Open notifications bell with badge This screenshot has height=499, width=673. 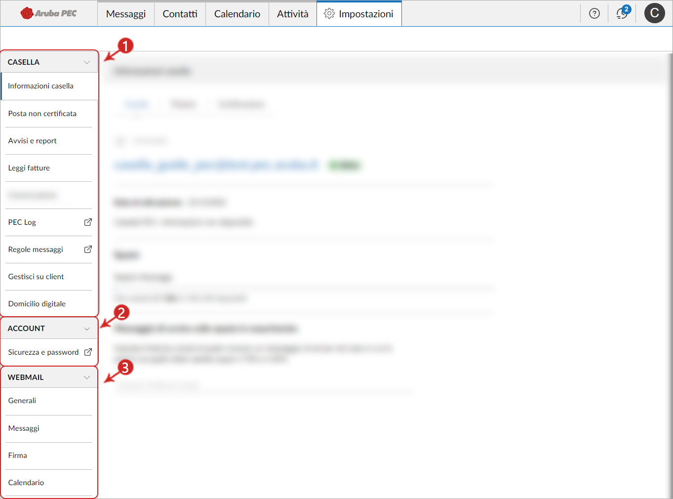coord(622,13)
